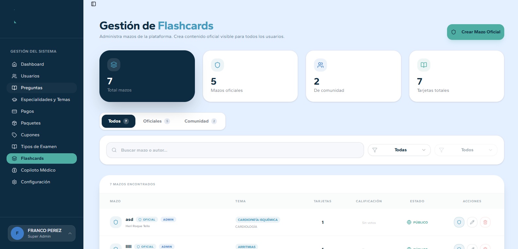This screenshot has width=518, height=249.
Task: Open Dashboard from the sidebar
Action: click(x=42, y=64)
